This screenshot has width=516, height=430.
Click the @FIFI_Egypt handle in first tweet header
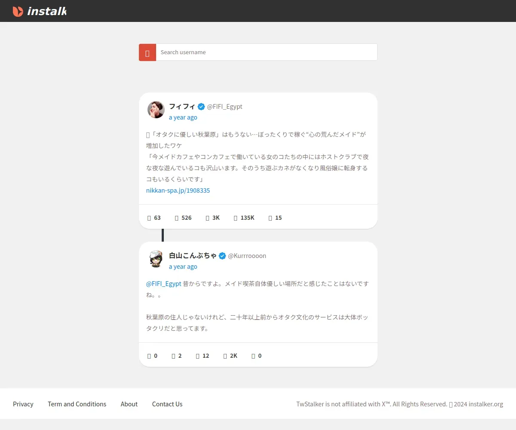pos(224,107)
